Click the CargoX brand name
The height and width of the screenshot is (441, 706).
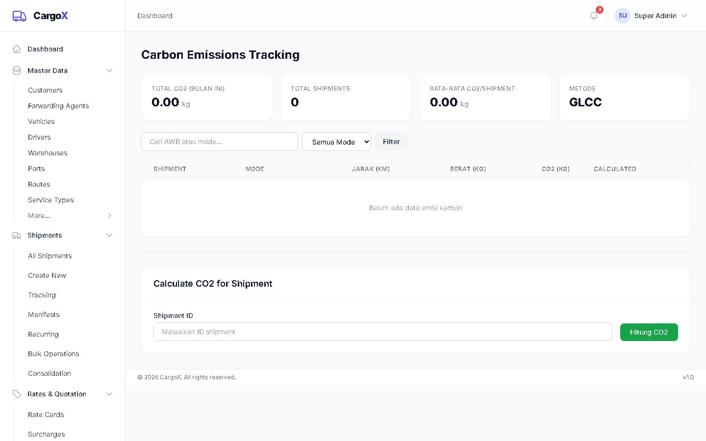50,16
